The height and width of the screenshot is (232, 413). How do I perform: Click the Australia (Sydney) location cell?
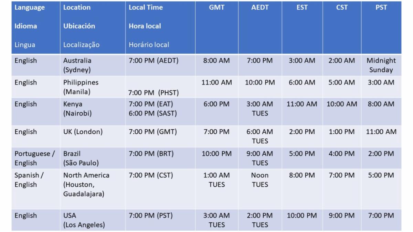[77, 65]
